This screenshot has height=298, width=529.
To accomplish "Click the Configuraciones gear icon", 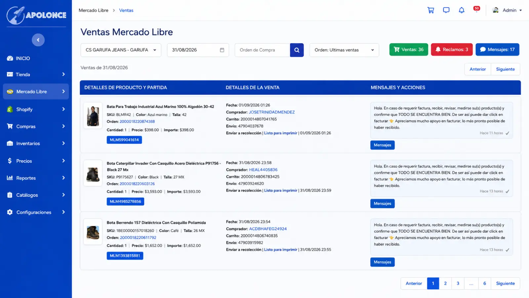I will pos(10,212).
